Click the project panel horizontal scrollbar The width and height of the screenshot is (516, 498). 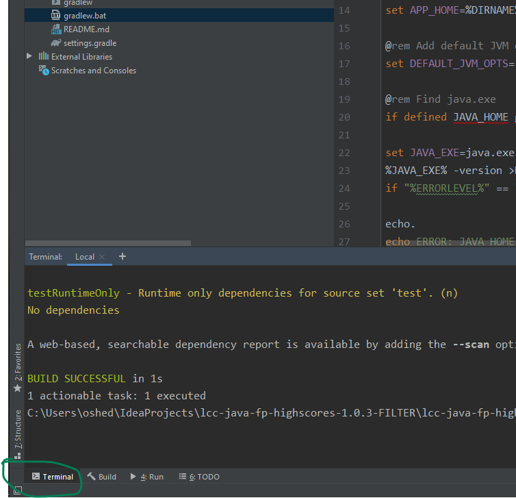pyautogui.click(x=108, y=242)
